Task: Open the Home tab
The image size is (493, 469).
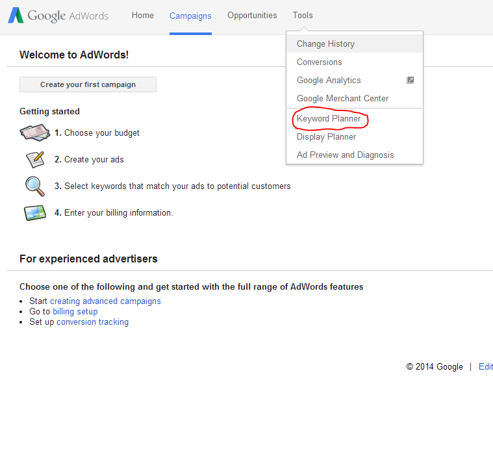Action: [142, 16]
